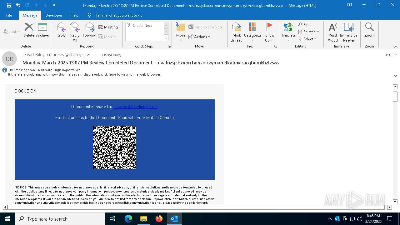
Task: Set a Follow Up flag
Action: tap(269, 32)
